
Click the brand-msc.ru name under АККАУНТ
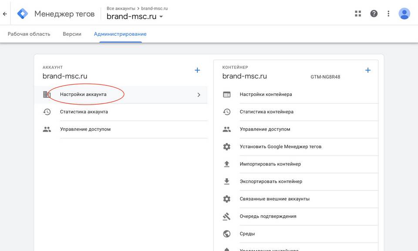click(x=65, y=76)
